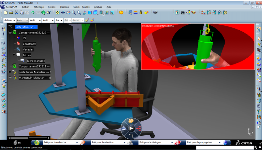Screen dimensions: 262x150
Task: Open the Affichage menu
Action: [x=39, y=7]
